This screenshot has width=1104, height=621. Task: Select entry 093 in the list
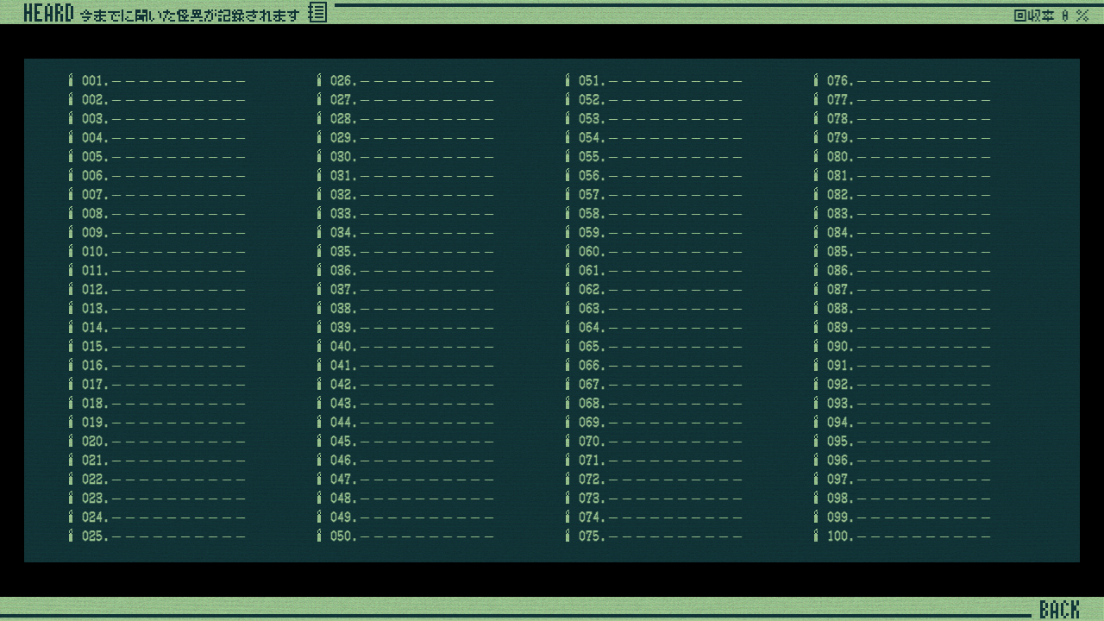pos(902,404)
